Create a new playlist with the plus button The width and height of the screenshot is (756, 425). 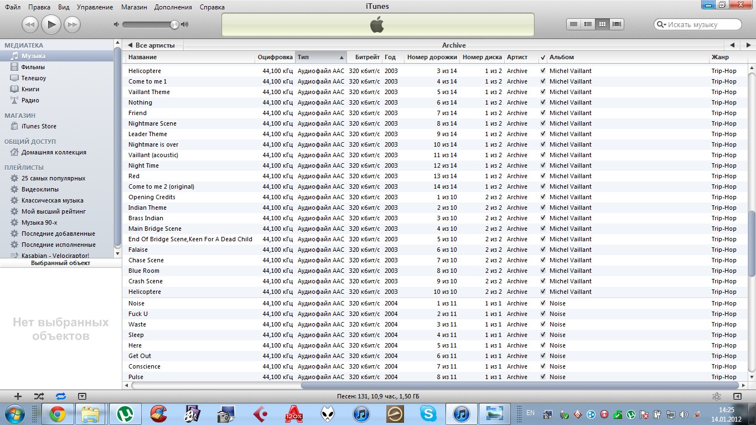(18, 396)
